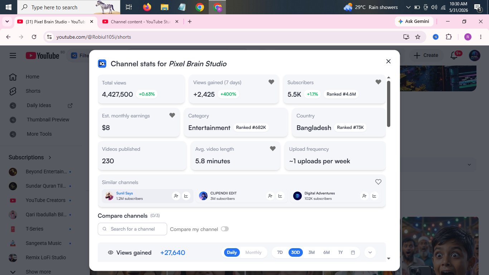489x275 pixels.
Task: Click the install app icon in the address bar
Action: pos(406,37)
